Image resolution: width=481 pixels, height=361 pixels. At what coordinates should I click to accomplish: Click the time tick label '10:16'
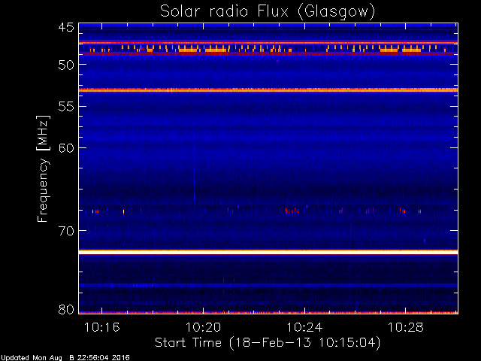102,327
